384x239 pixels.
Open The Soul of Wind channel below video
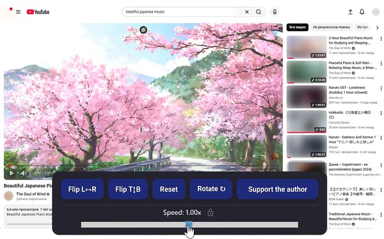point(31,194)
